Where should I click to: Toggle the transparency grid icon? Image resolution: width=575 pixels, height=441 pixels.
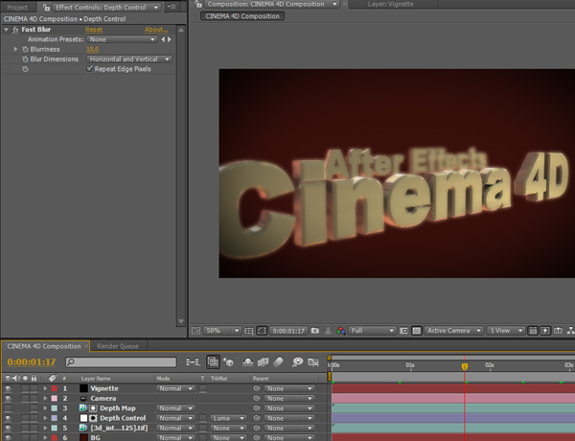click(x=417, y=331)
